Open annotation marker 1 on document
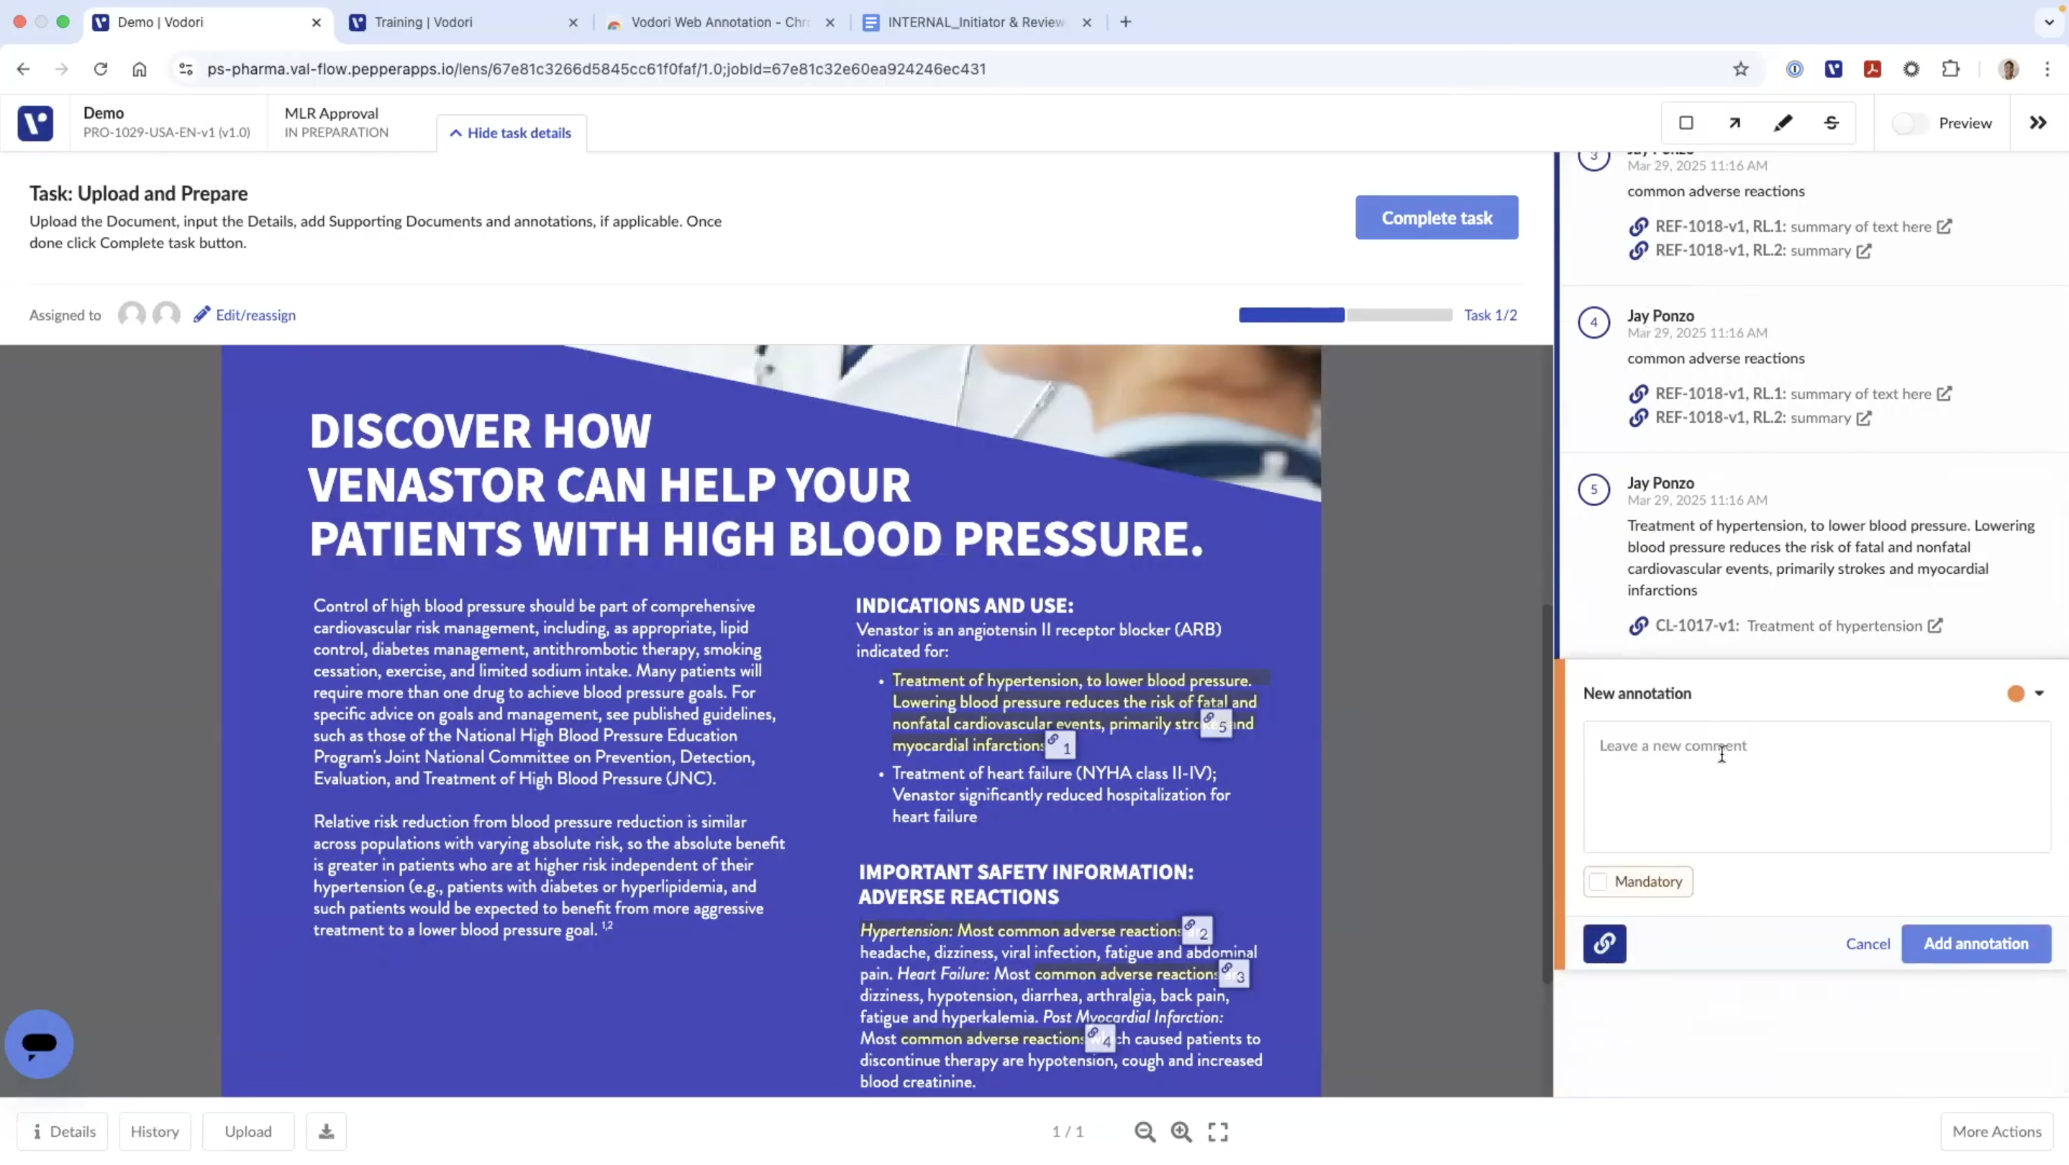 (x=1060, y=745)
